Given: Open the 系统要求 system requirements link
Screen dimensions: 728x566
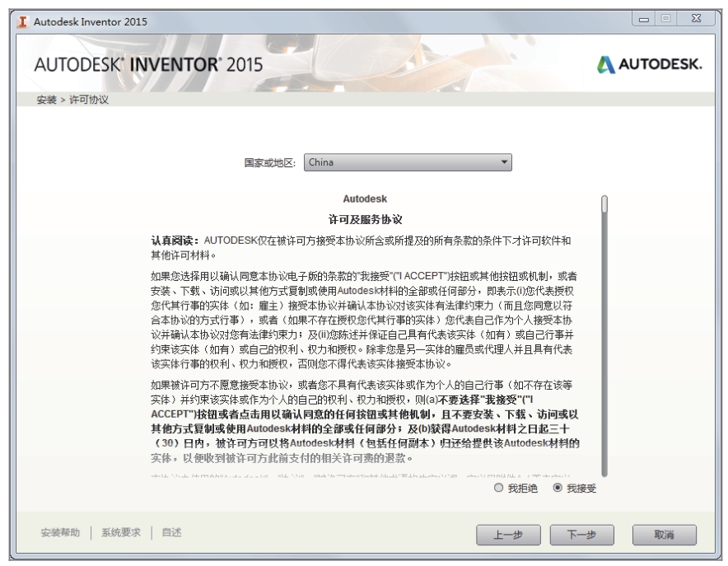Looking at the screenshot, I should (x=121, y=532).
